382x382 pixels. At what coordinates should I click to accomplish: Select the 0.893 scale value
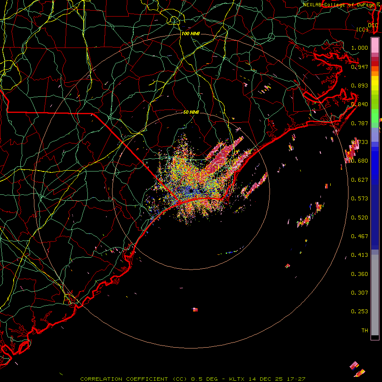click(x=360, y=85)
